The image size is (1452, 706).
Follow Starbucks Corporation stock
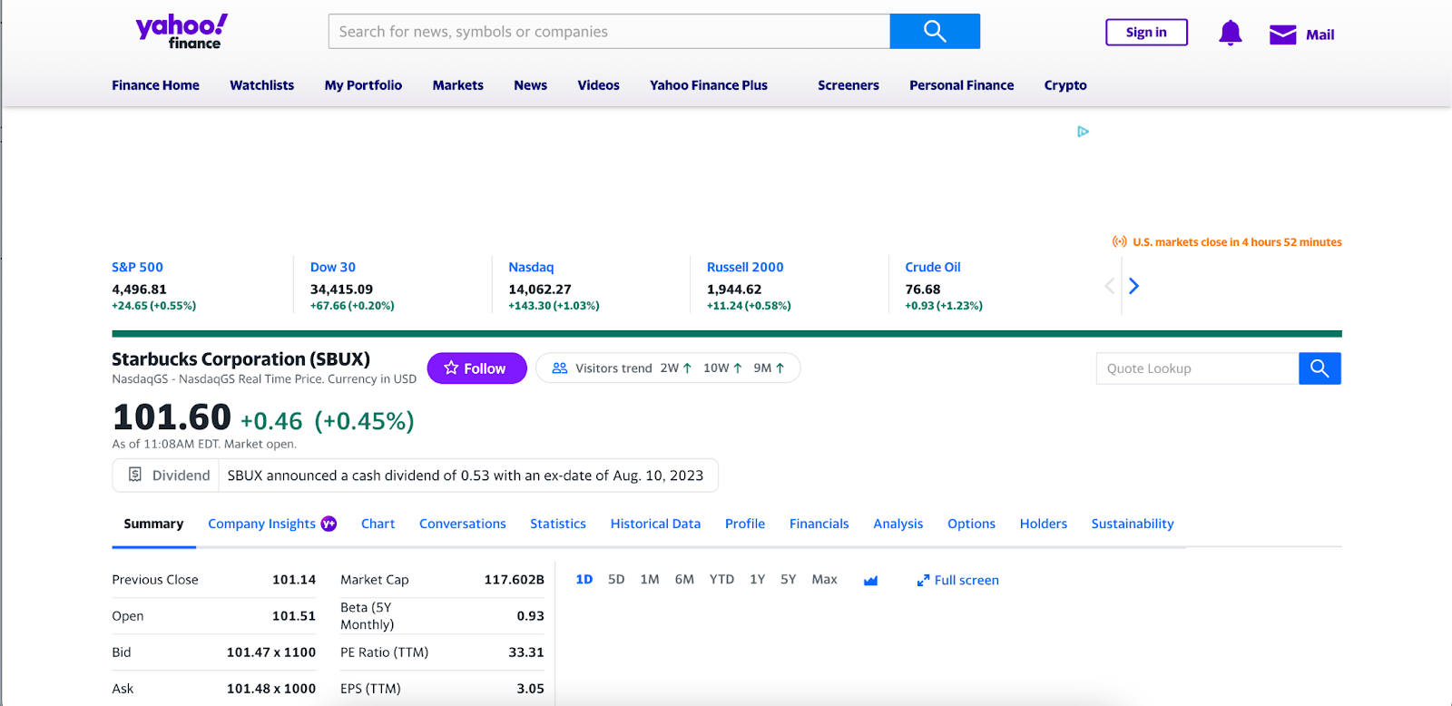click(476, 368)
